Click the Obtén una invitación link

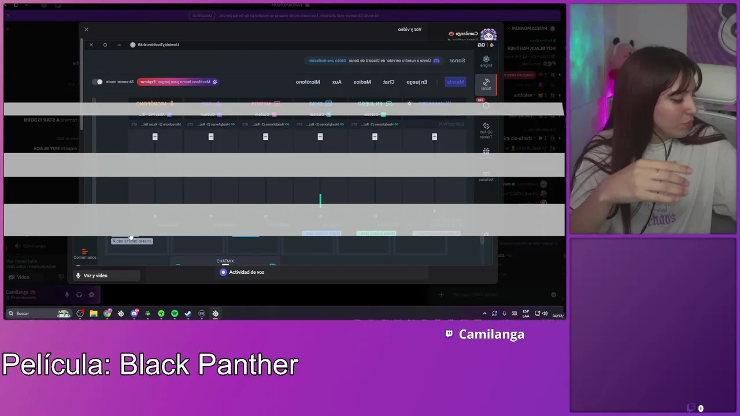(327, 61)
